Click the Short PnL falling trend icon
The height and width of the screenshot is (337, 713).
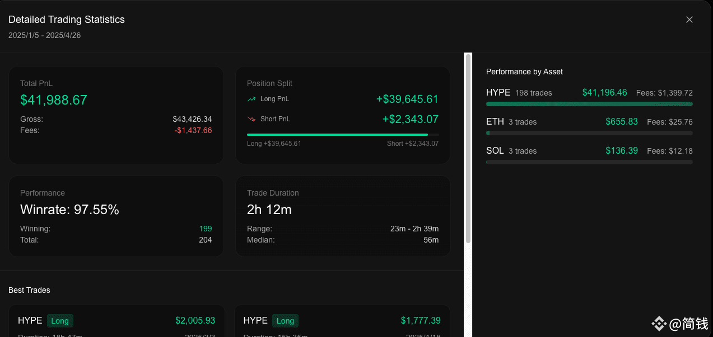(251, 119)
